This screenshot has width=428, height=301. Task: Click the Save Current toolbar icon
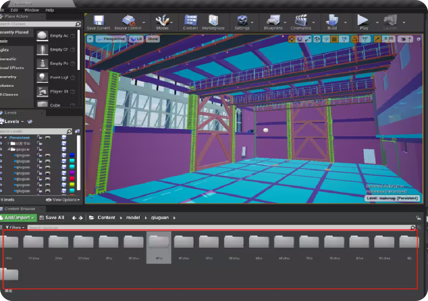coord(98,21)
